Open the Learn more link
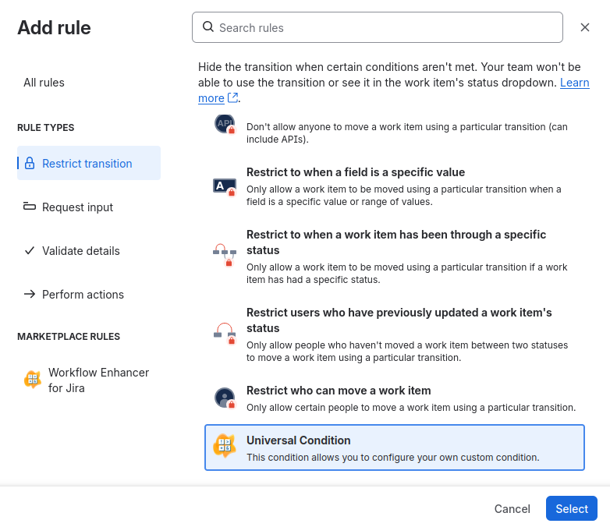Image resolution: width=610 pixels, height=527 pixels. [394, 90]
